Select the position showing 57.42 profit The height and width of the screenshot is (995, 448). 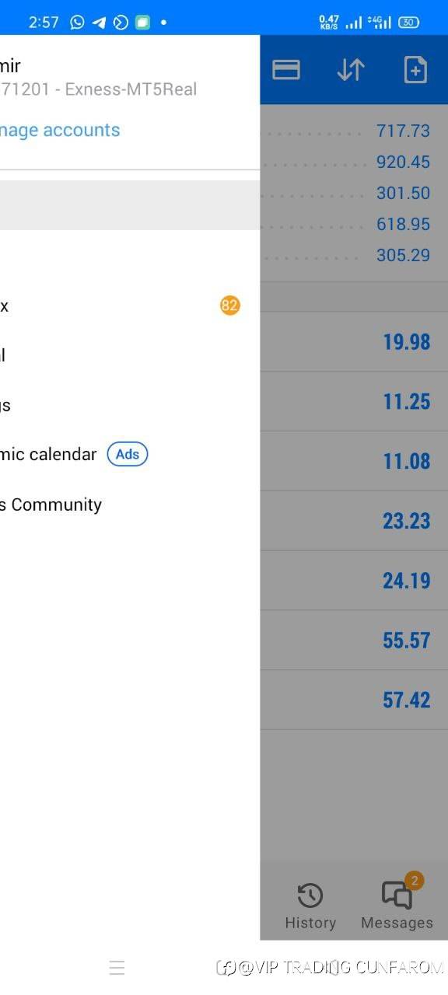[354, 700]
